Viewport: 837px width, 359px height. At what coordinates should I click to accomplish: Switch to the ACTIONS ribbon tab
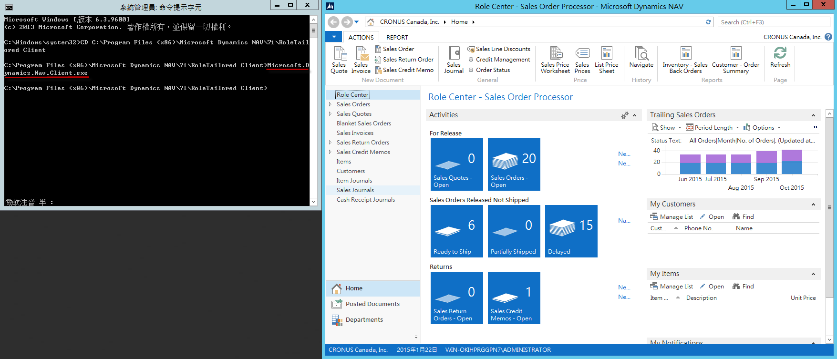(361, 37)
